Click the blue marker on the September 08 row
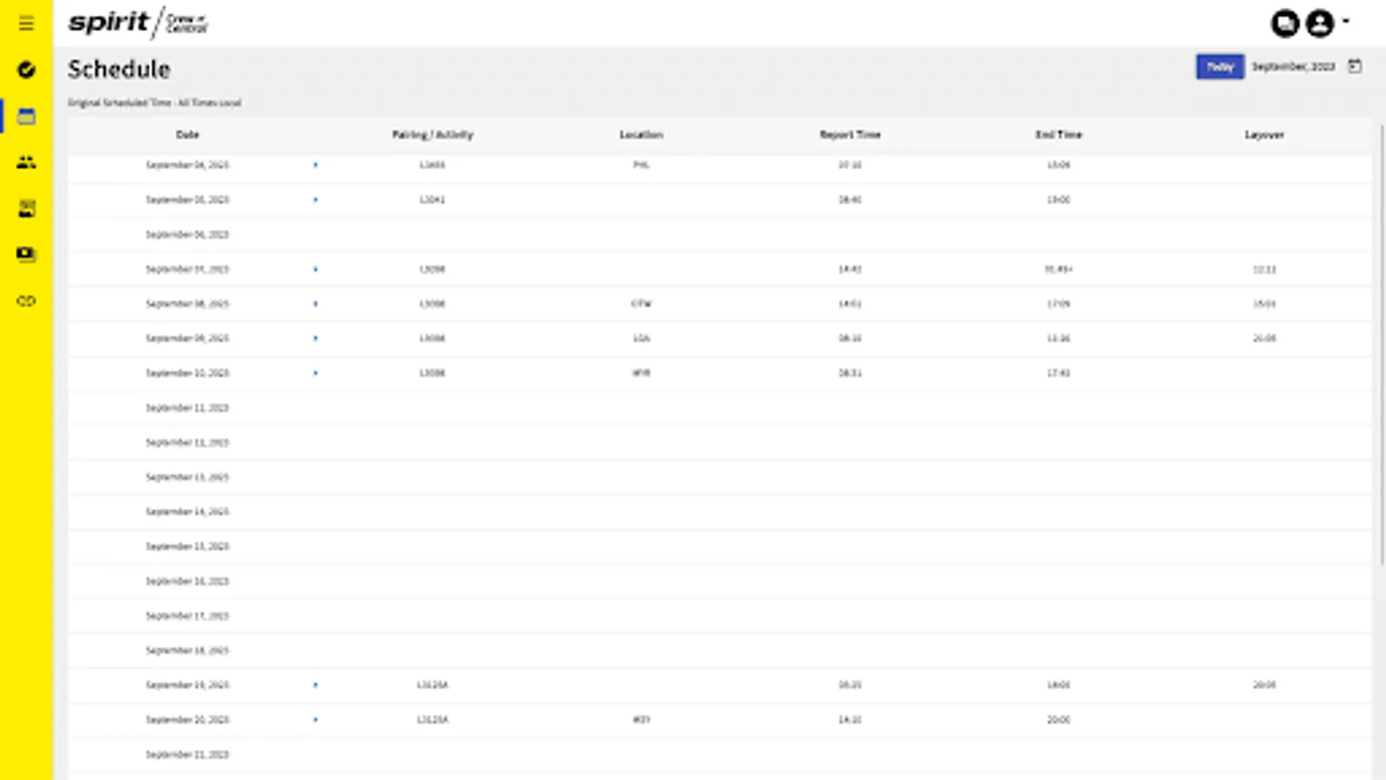 coord(315,303)
